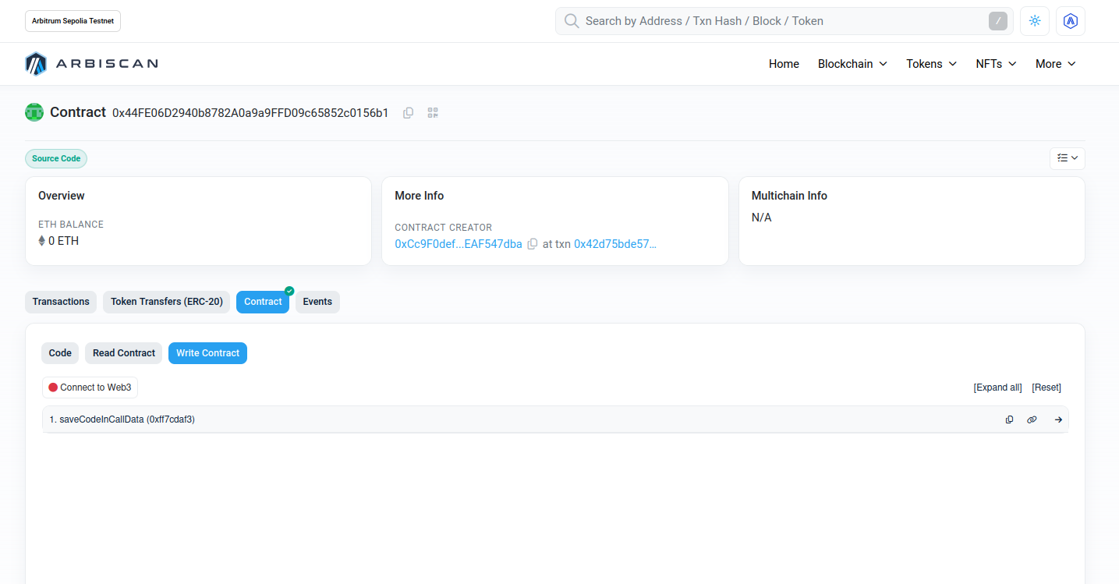The image size is (1119, 584).
Task: Click the Expand all link
Action: tap(997, 388)
